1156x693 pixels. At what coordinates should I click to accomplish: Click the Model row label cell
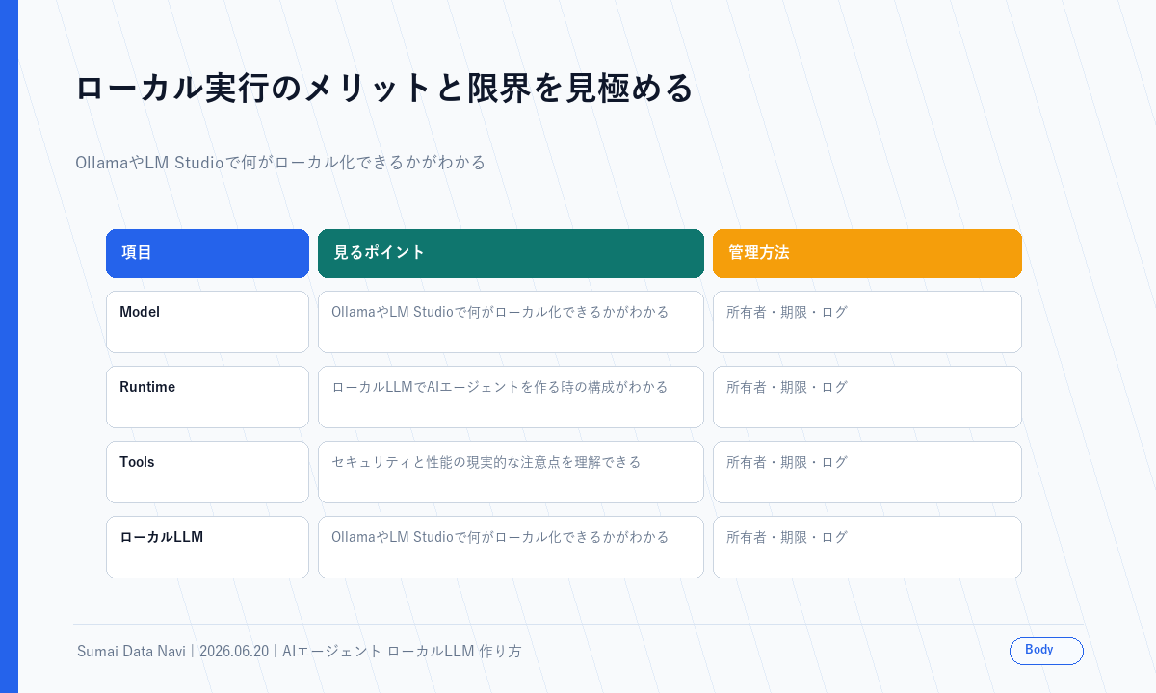207,321
